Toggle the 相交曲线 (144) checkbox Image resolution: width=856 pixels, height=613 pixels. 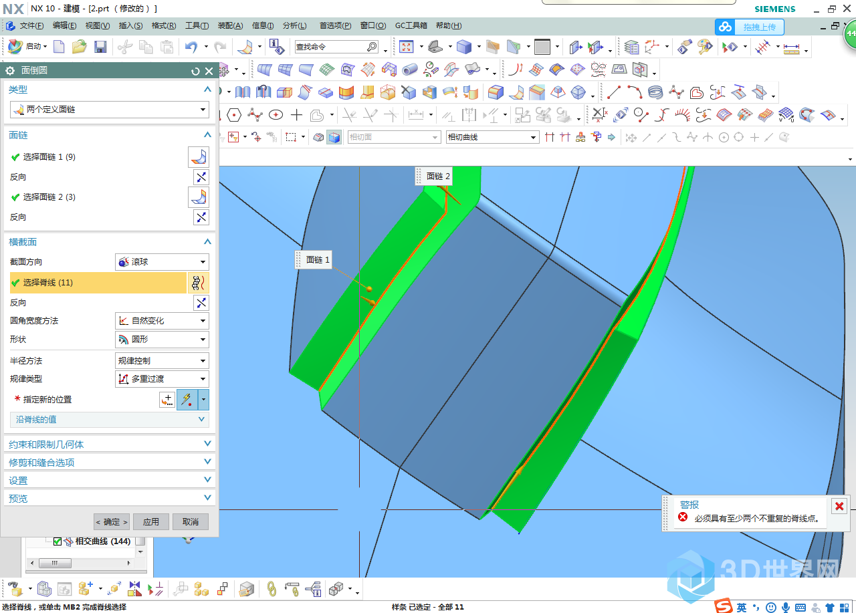pyautogui.click(x=58, y=541)
